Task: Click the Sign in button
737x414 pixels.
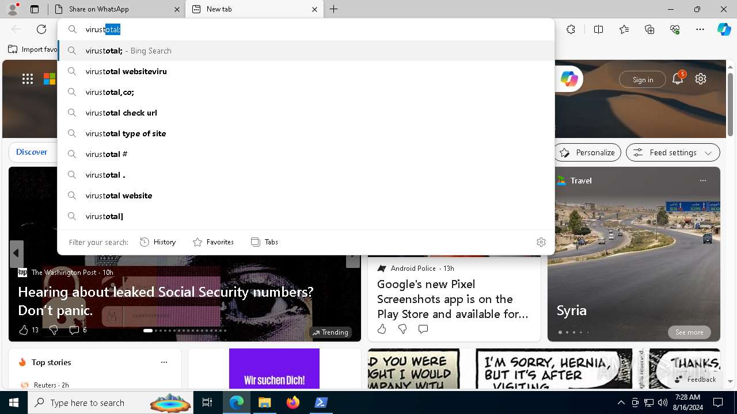Action: 643,79
